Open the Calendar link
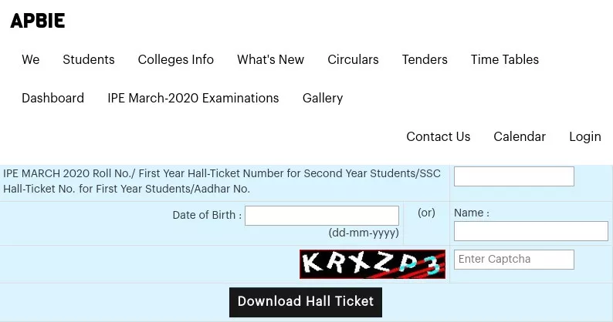613x322 pixels. (520, 136)
